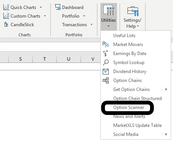173x155 pixels.
Task: Click the Settings/Help toolbox icon
Action: pyautogui.click(x=133, y=11)
